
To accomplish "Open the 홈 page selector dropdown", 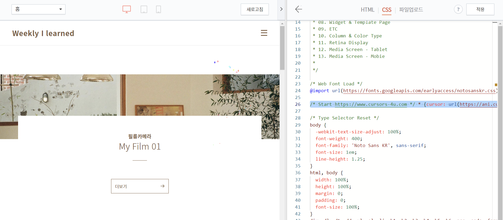I will point(39,9).
